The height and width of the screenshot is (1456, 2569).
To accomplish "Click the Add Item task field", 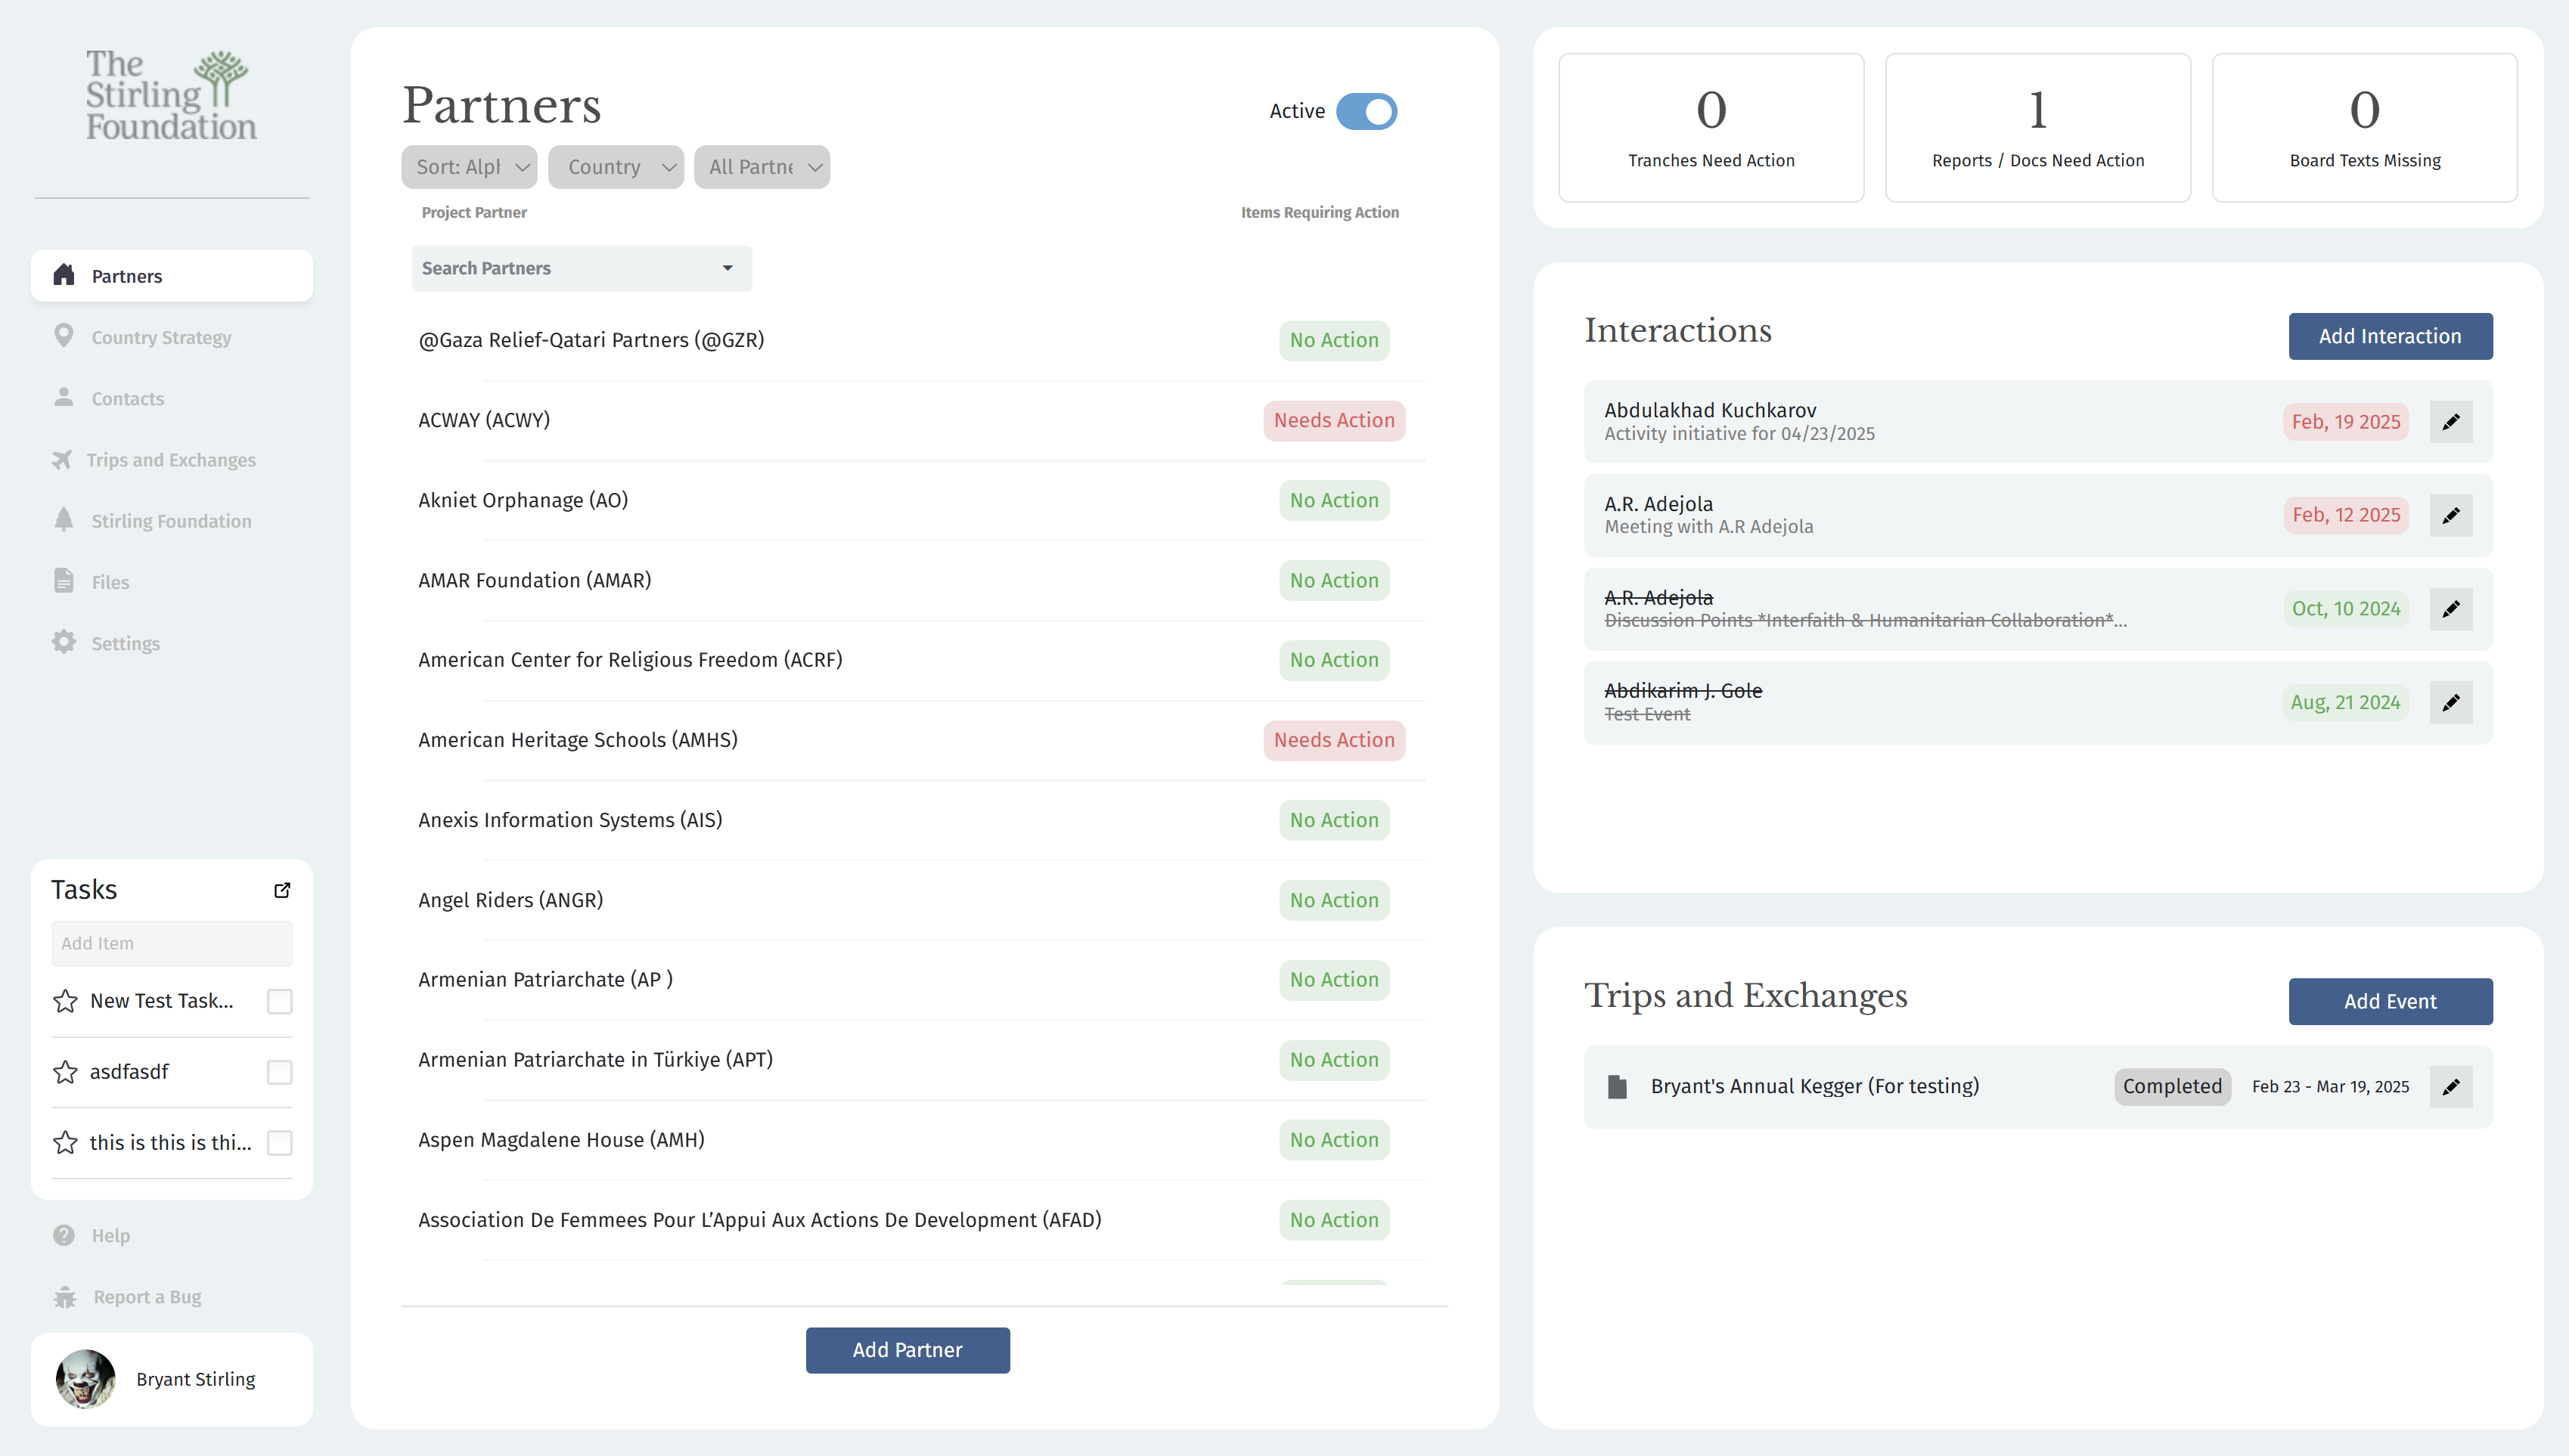I will point(171,942).
